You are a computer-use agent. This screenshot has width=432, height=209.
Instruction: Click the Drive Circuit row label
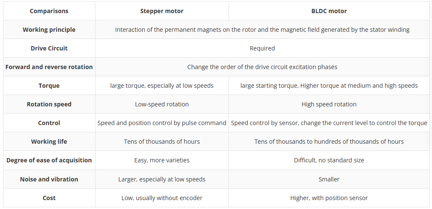point(49,48)
